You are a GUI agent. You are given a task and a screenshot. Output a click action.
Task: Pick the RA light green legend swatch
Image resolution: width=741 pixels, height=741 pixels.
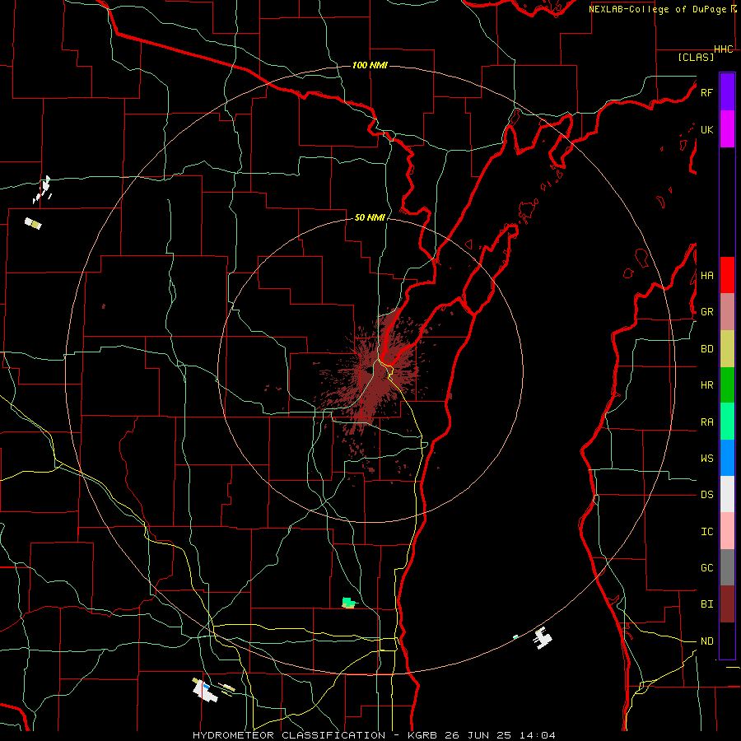(727, 422)
